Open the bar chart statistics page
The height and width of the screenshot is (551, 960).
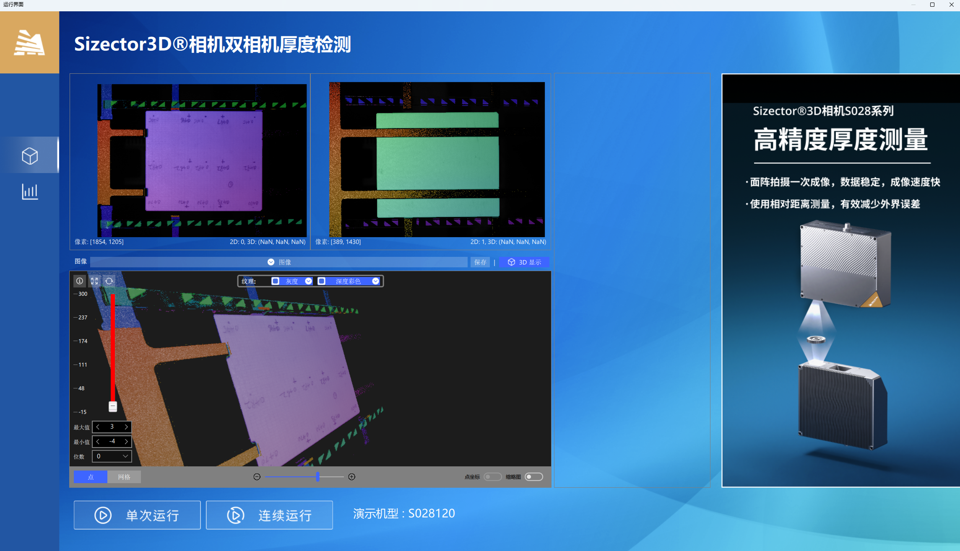[x=30, y=191]
